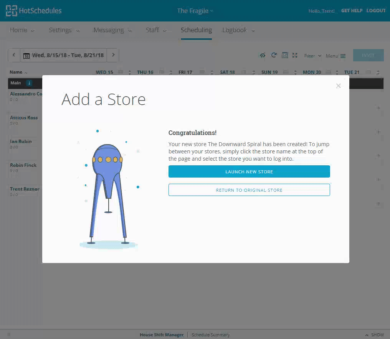This screenshot has height=339, width=390.
Task: Click the Main schedule header label
Action: pyautogui.click(x=16, y=83)
